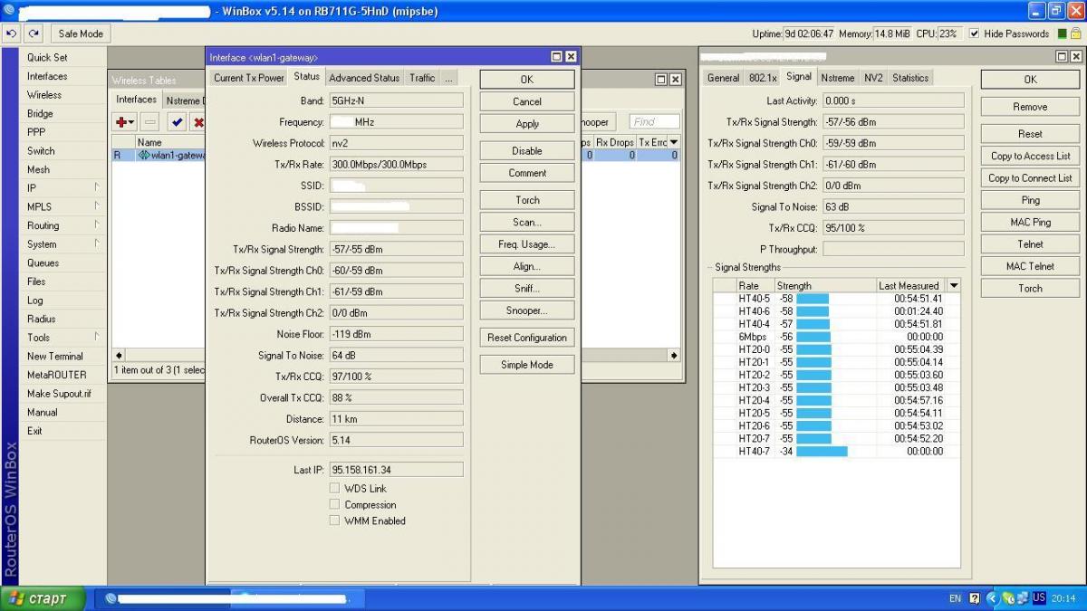The image size is (1087, 611).
Task: Open the Wireless Tables column selector arrow
Action: pyautogui.click(x=673, y=142)
